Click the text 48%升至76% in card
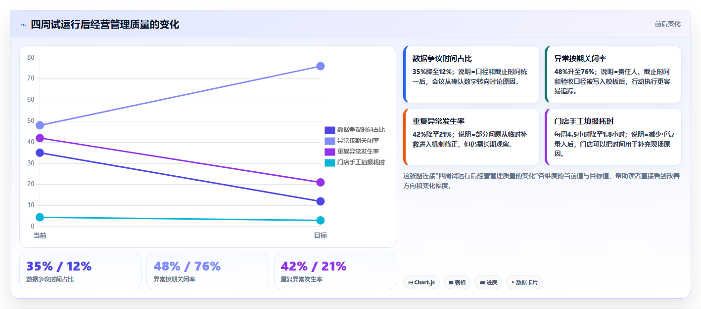 [x=574, y=72]
